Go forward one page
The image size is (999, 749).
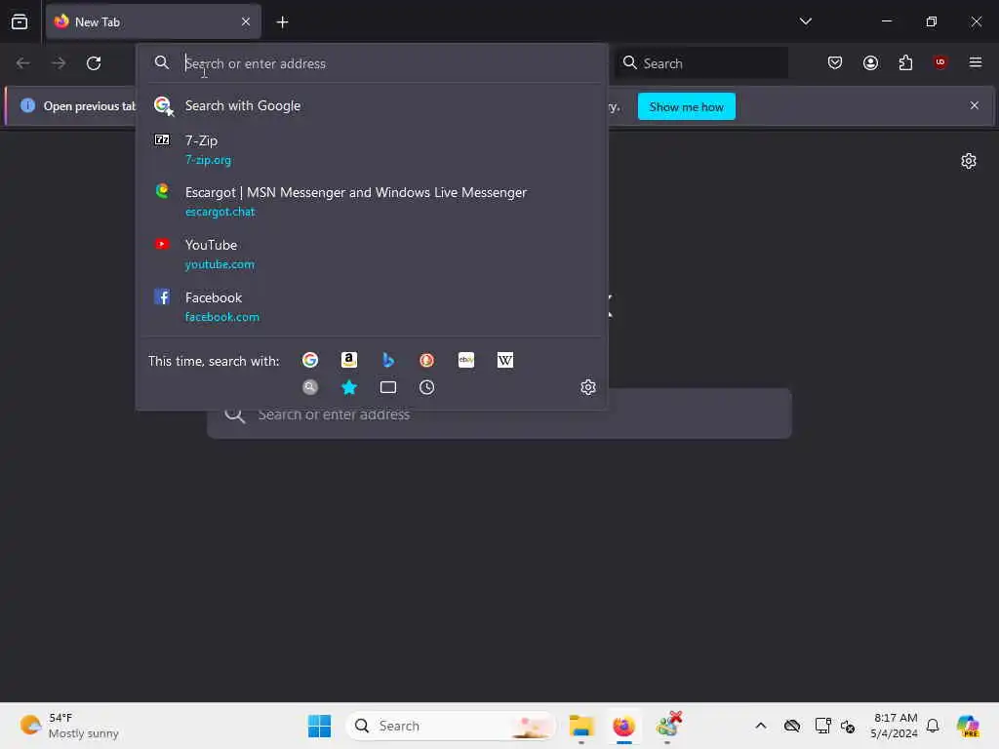[59, 63]
